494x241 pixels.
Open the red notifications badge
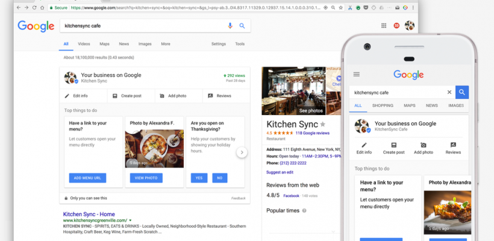tap(396, 25)
